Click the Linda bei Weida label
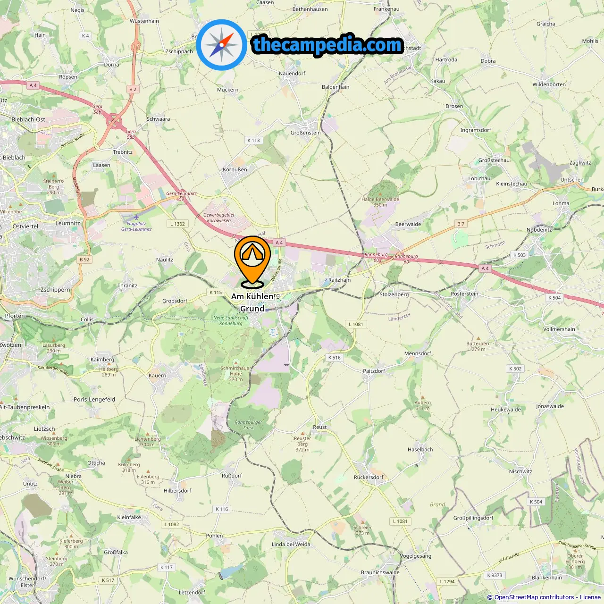This screenshot has height=604, width=604. [x=291, y=544]
